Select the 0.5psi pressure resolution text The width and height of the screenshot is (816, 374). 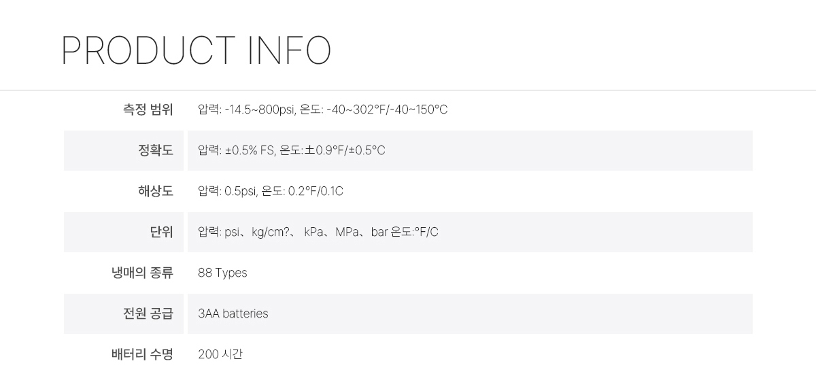[240, 191]
